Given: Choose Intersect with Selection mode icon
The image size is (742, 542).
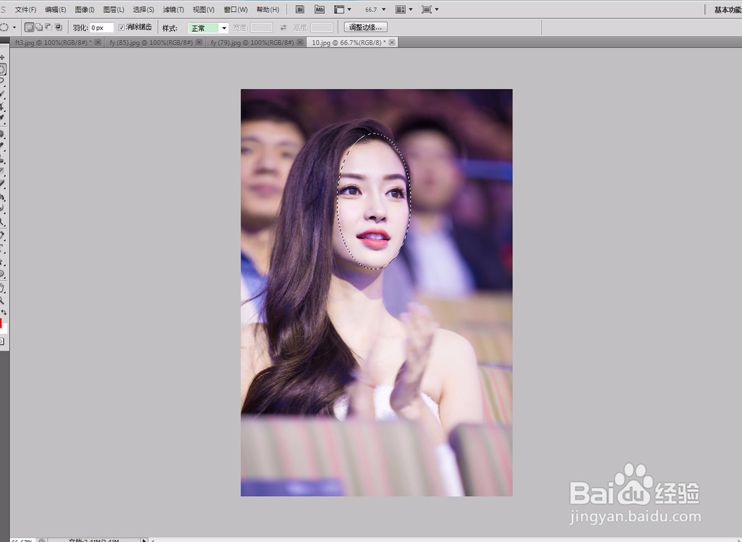Looking at the screenshot, I should [58, 27].
